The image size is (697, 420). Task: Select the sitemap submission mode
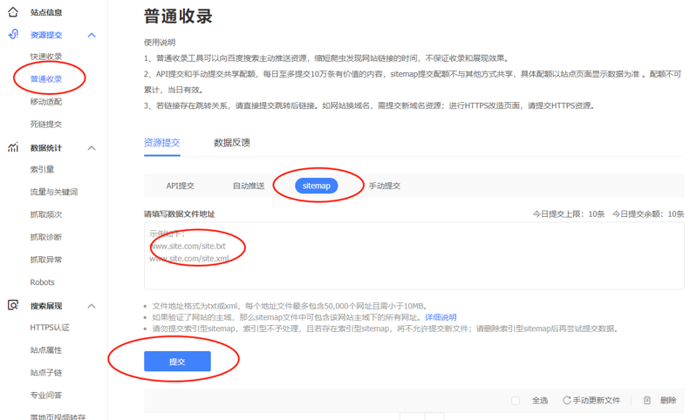(x=317, y=186)
